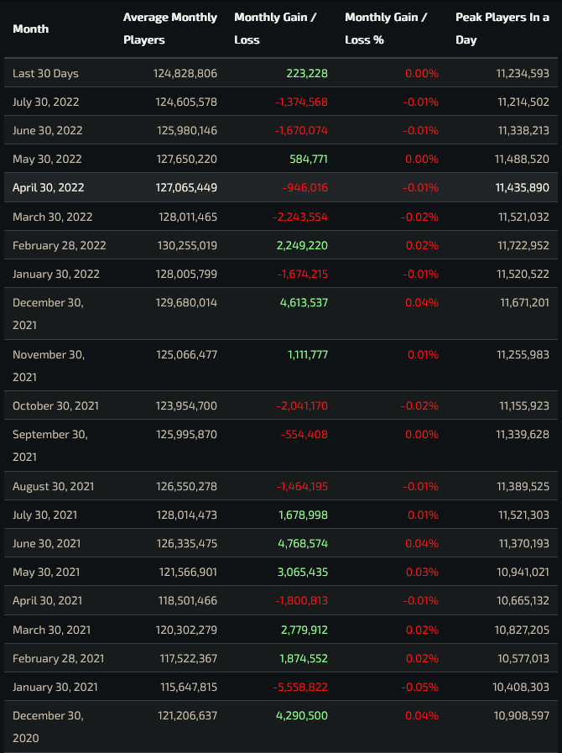
Task: Select the June 30, 2022 month cell
Action: coord(48,130)
